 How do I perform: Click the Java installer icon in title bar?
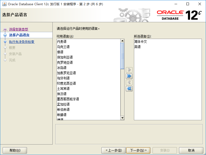(4, 4)
